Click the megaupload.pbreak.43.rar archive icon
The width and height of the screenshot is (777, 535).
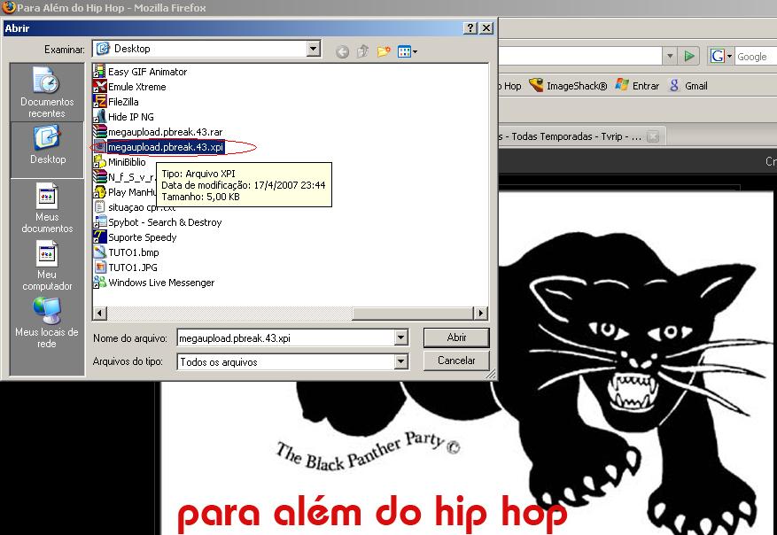tap(99, 132)
